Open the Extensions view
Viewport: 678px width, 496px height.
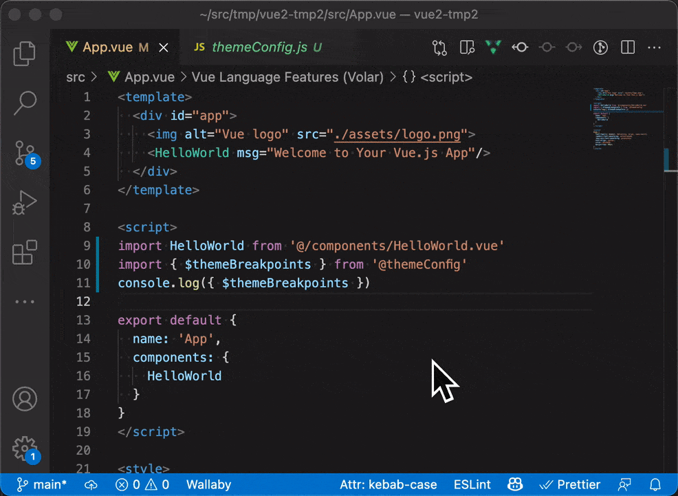click(x=25, y=252)
